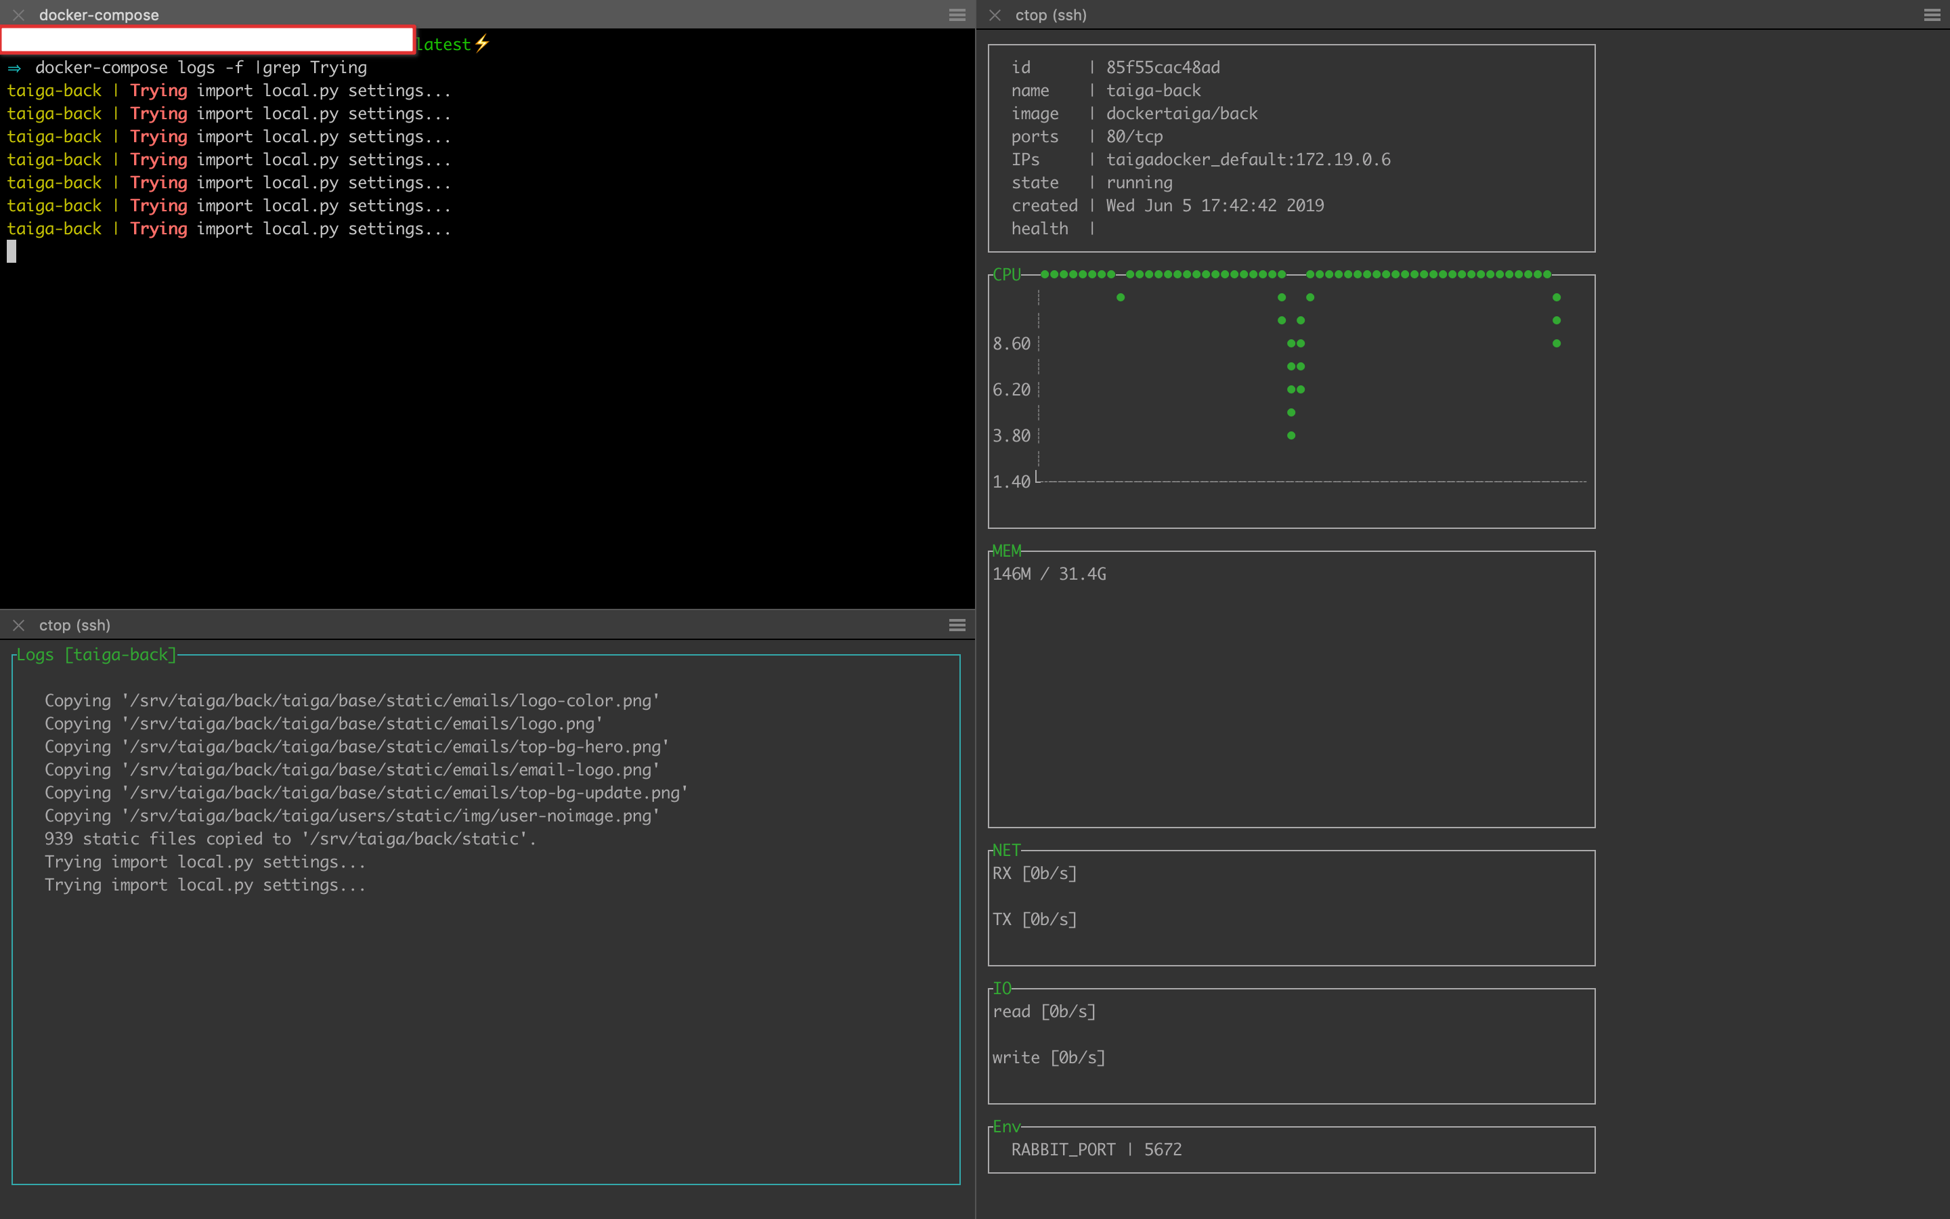Click the emails/logo.png copying log line
This screenshot has height=1219, width=1950.
[x=324, y=724]
